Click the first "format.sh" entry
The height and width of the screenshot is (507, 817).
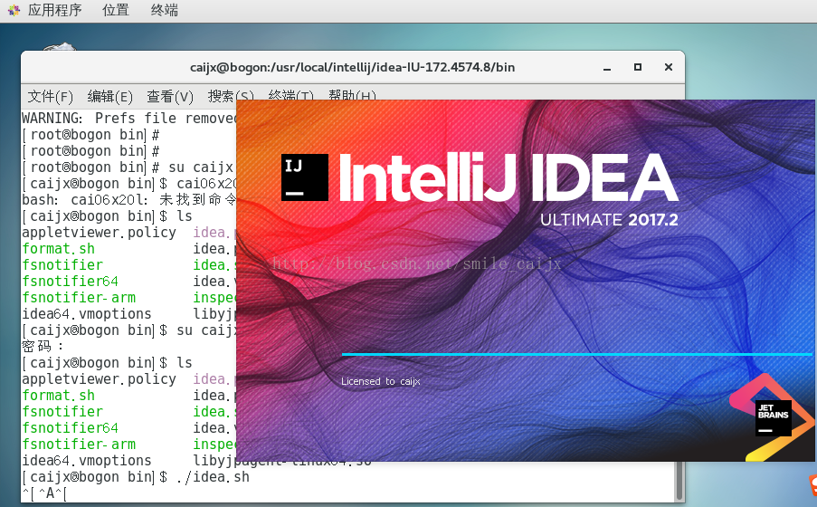click(x=58, y=249)
